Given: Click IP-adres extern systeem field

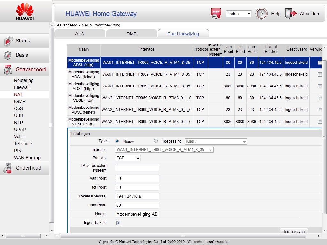Looking at the screenshot, I should coord(137,168).
